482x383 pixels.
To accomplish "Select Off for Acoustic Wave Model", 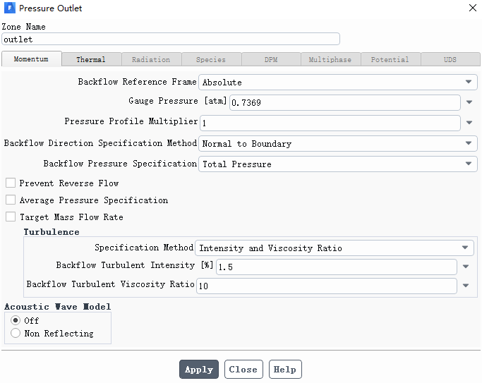I will [16, 321].
